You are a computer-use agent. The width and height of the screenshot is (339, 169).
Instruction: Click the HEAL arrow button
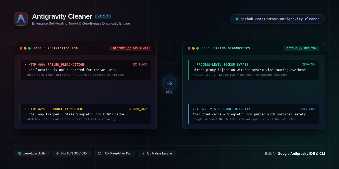pyautogui.click(x=169, y=83)
